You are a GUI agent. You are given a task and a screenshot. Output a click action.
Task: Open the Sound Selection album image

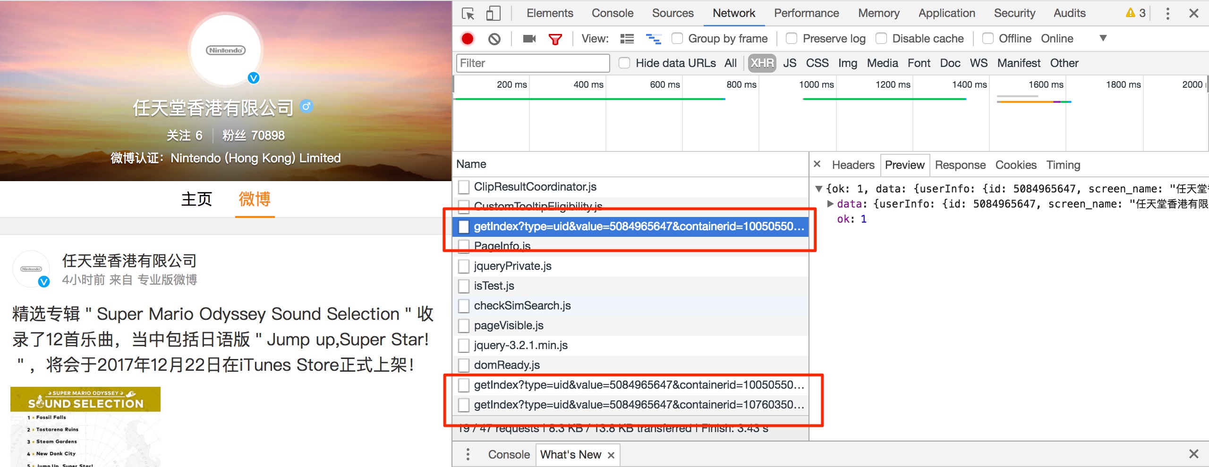point(85,427)
